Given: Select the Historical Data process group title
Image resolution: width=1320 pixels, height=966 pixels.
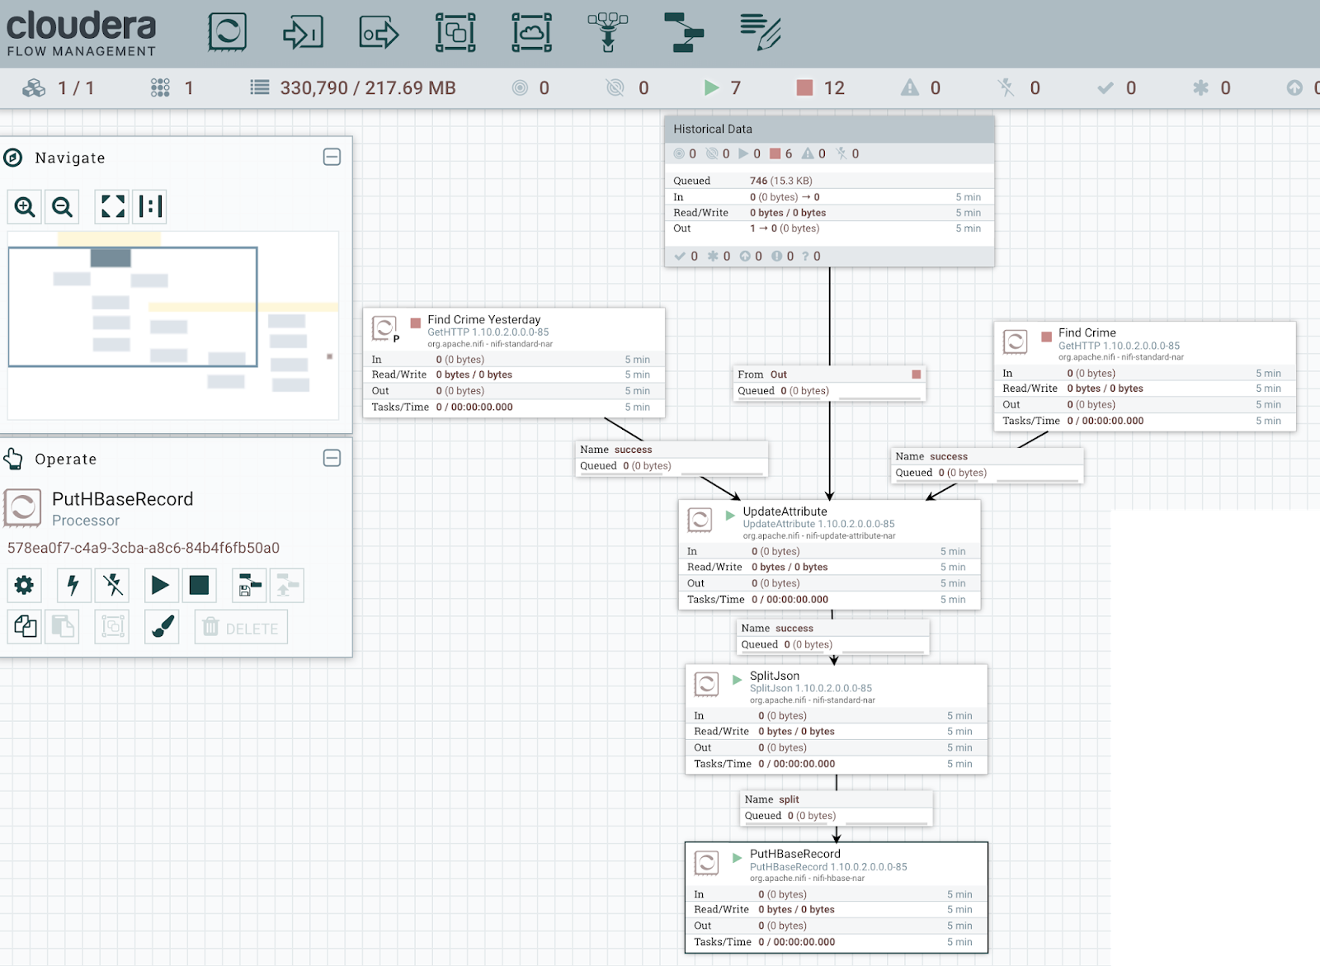Looking at the screenshot, I should tap(713, 129).
